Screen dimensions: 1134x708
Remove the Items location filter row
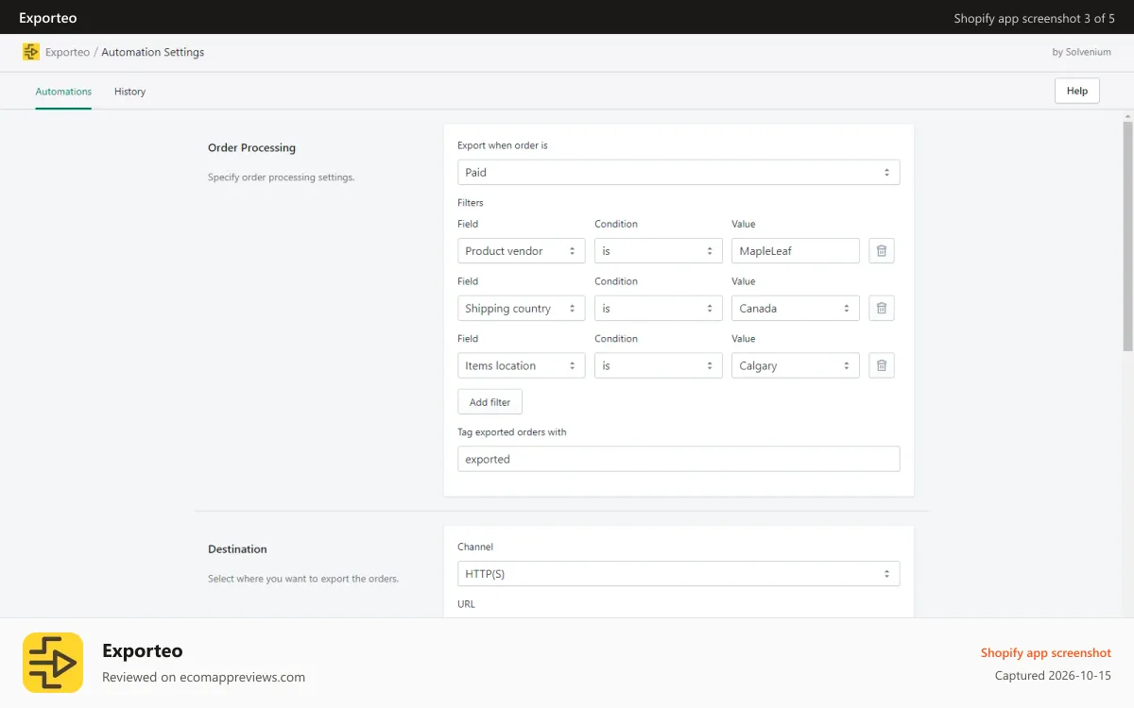882,365
